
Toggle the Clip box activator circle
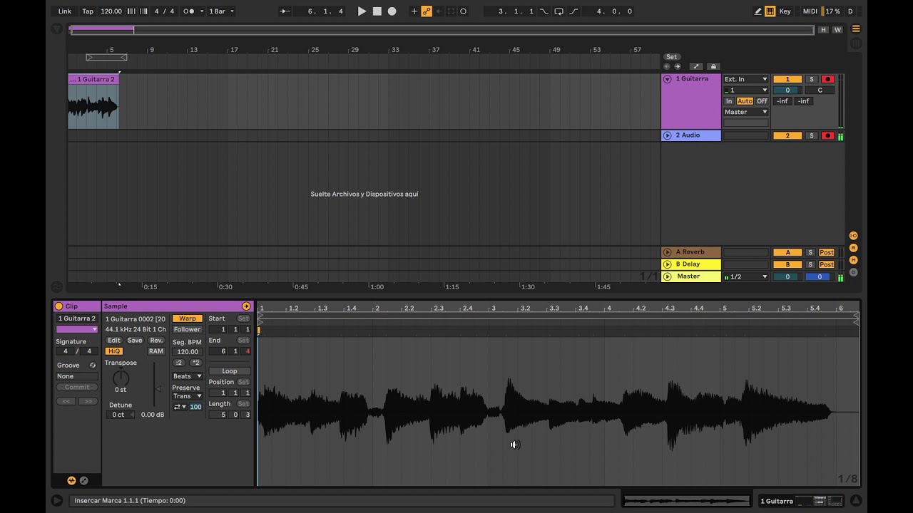pos(59,306)
